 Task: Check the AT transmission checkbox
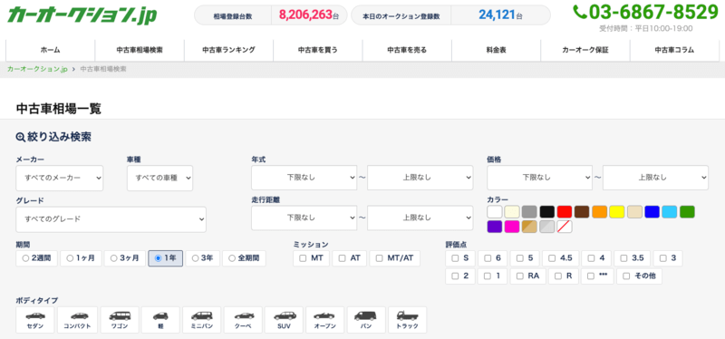pos(343,258)
